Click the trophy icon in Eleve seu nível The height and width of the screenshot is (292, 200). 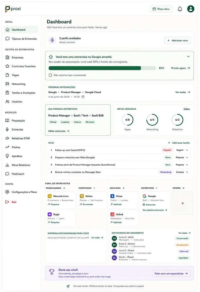[x=52, y=272]
